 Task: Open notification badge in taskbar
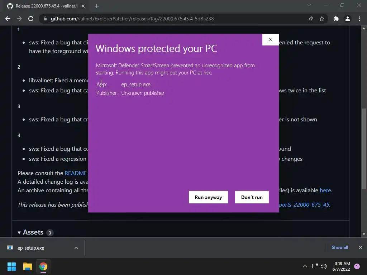pyautogui.click(x=357, y=266)
